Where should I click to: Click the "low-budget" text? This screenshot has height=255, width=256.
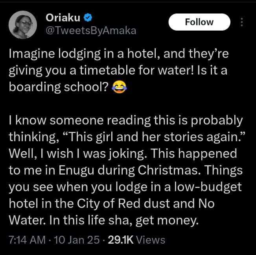click(212, 188)
